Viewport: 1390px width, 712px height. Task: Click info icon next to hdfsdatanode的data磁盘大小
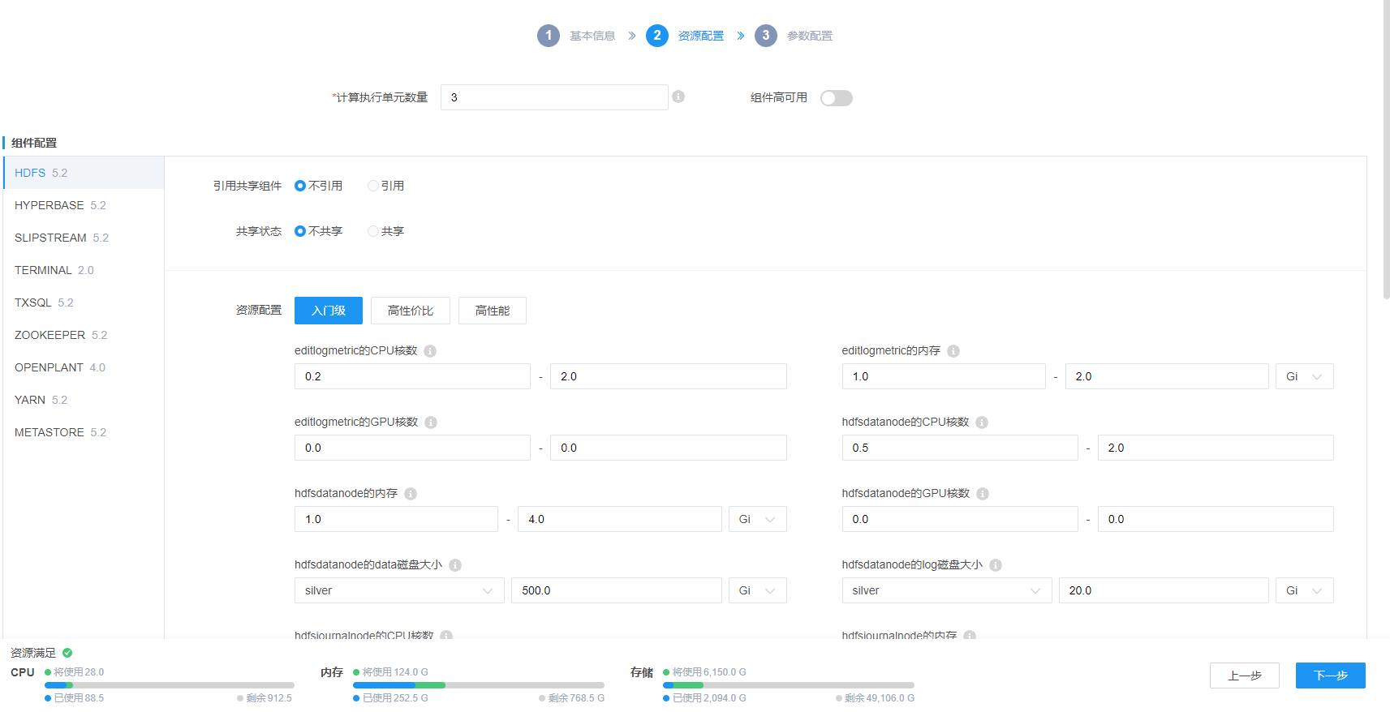pyautogui.click(x=455, y=565)
